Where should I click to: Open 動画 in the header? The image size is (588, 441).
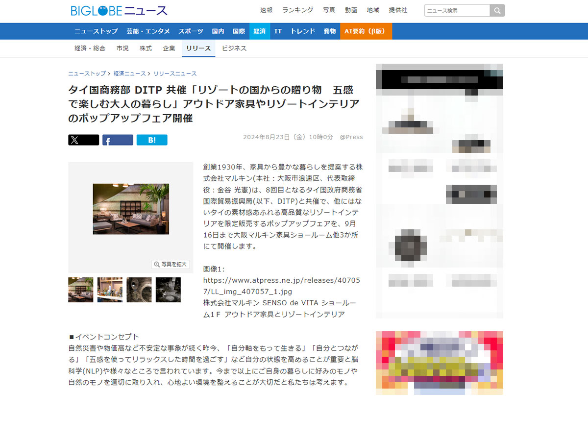coord(351,10)
